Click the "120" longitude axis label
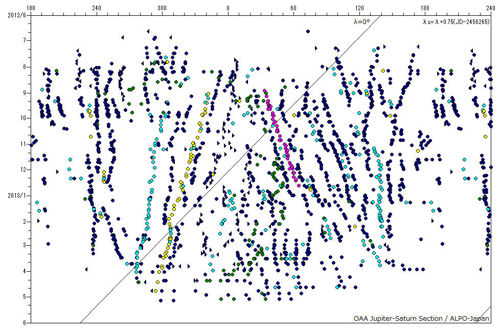 pos(359,8)
